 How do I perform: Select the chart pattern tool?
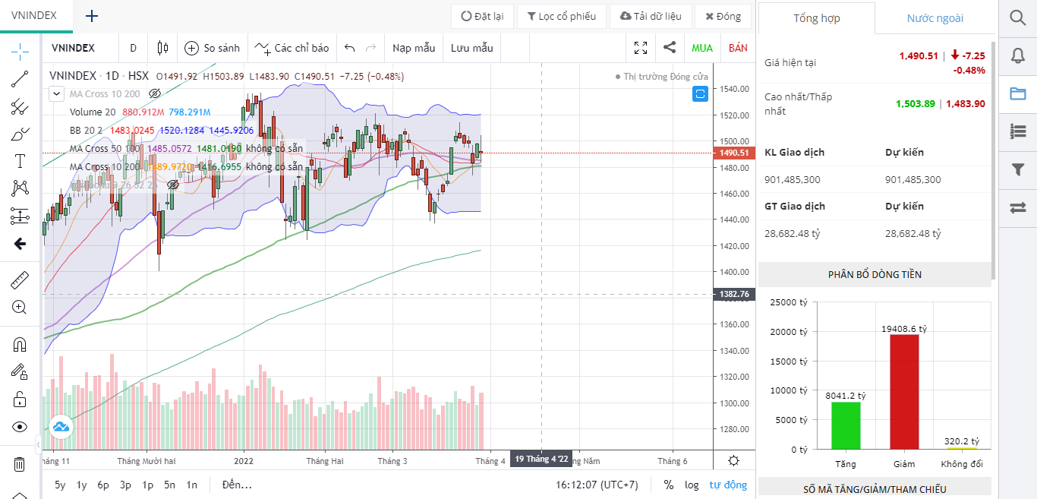(x=20, y=188)
